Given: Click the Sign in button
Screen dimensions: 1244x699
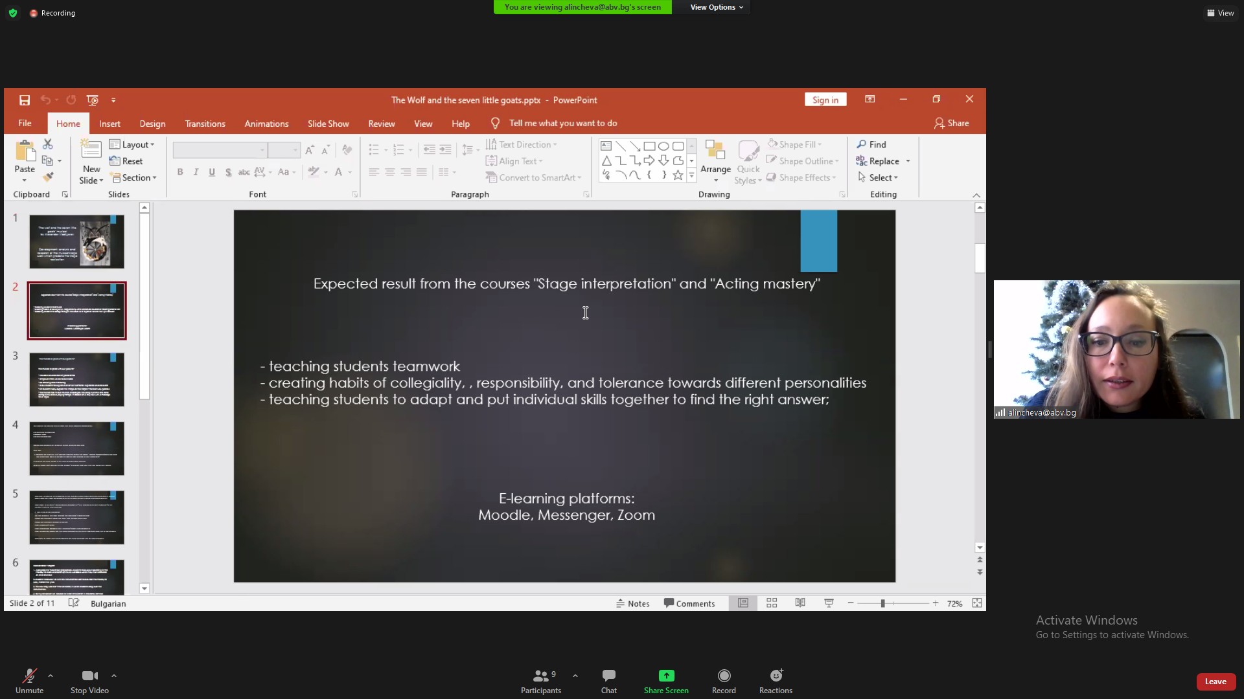Looking at the screenshot, I should click(x=825, y=100).
